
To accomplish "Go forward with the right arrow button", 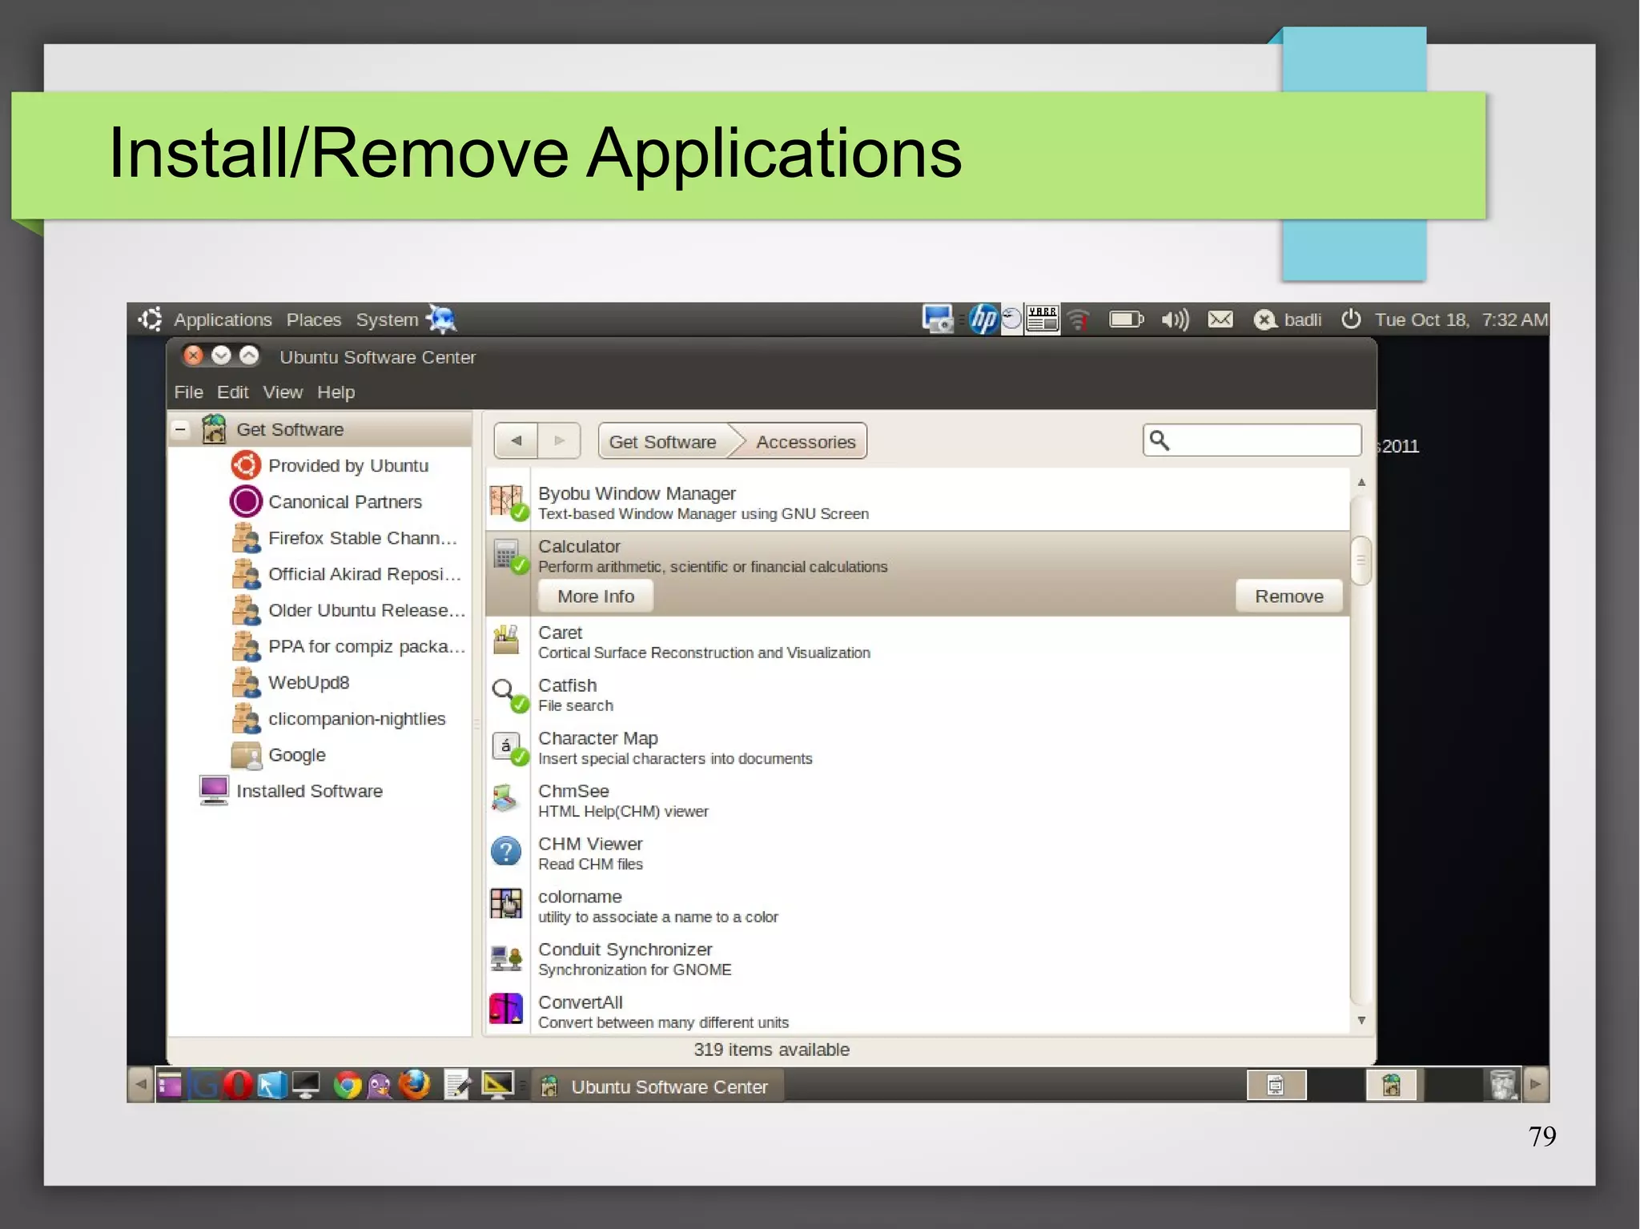I will 559,441.
